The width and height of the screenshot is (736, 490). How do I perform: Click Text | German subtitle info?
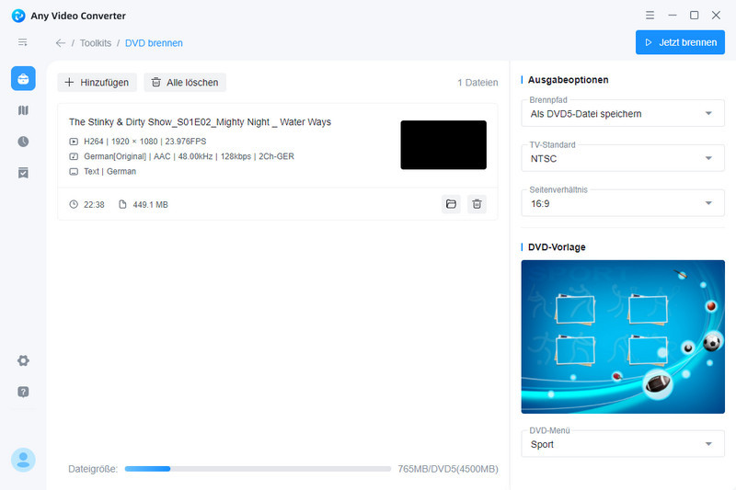pos(109,172)
